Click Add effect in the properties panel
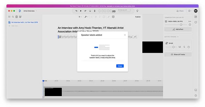Screen dimensions: 205x107 (x=178, y=29)
